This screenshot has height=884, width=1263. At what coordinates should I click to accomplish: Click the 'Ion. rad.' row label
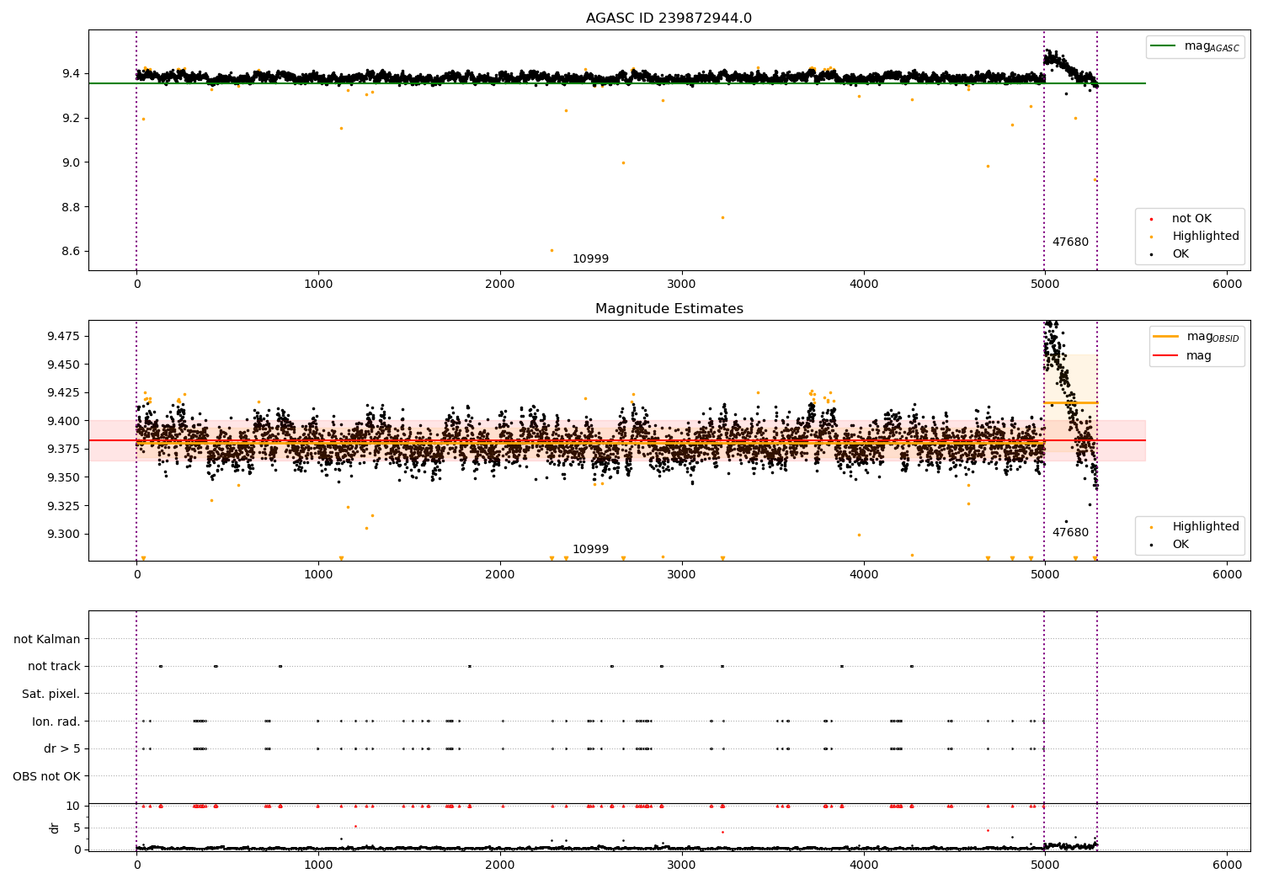tap(56, 722)
